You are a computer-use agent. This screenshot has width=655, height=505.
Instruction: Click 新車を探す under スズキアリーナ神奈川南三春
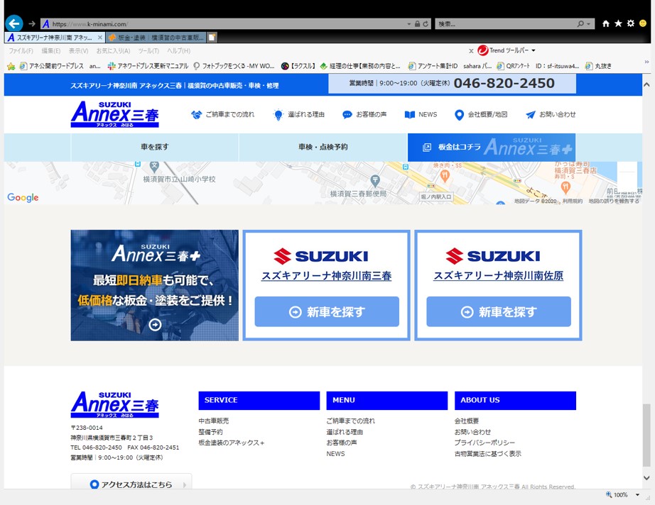coord(327,311)
